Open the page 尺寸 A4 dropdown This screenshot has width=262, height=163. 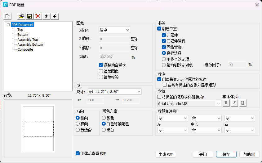point(113,92)
